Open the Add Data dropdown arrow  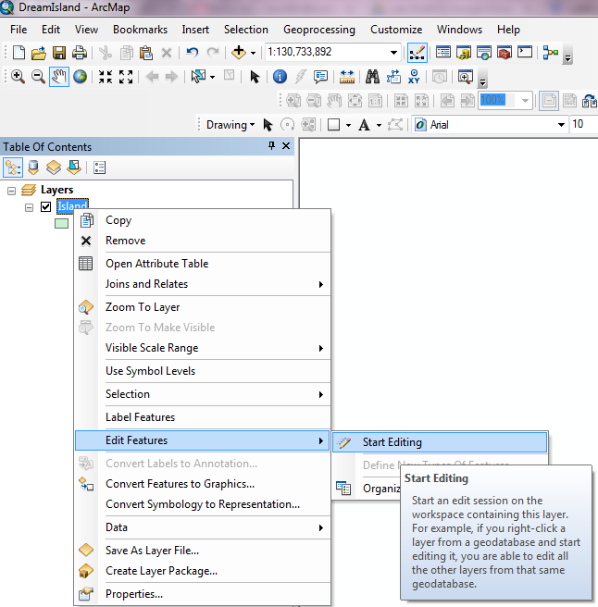[253, 53]
